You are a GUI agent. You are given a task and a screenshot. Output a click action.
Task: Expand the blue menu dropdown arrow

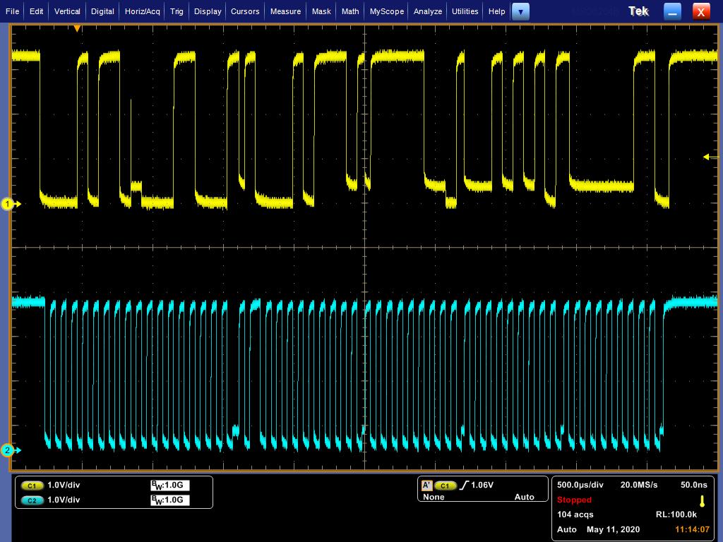pyautogui.click(x=520, y=11)
